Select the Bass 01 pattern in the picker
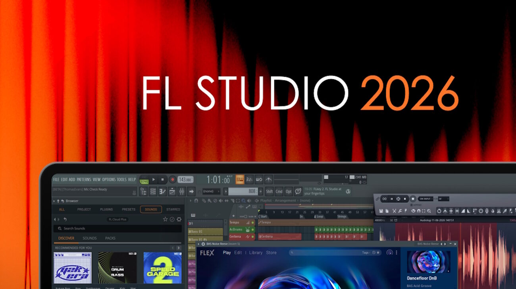This screenshot has height=289, width=516. click(x=206, y=232)
